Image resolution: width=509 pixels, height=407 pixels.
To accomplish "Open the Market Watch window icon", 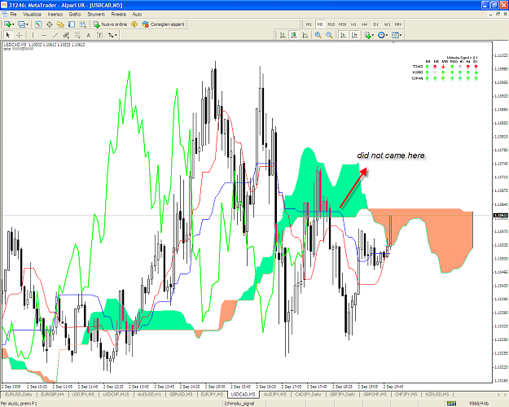I will click(38, 24).
